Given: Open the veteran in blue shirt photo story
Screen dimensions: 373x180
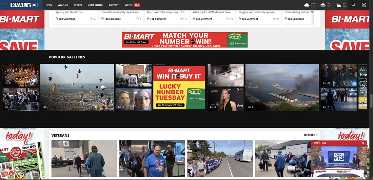Looking at the screenshot, I should (x=152, y=159).
